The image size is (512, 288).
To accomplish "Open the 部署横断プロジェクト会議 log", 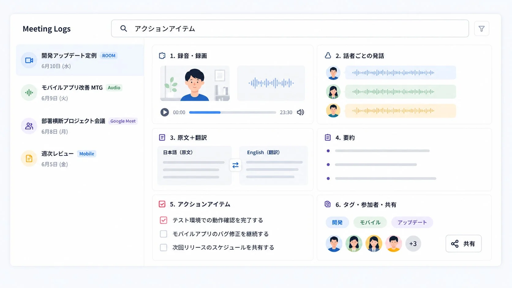I will (80, 126).
